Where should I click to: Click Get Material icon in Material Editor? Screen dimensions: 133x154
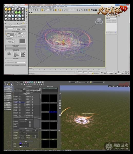pos(5,23)
